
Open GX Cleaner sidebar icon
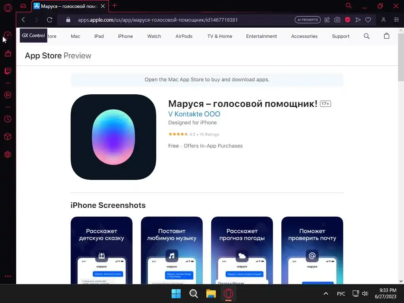tap(8, 53)
